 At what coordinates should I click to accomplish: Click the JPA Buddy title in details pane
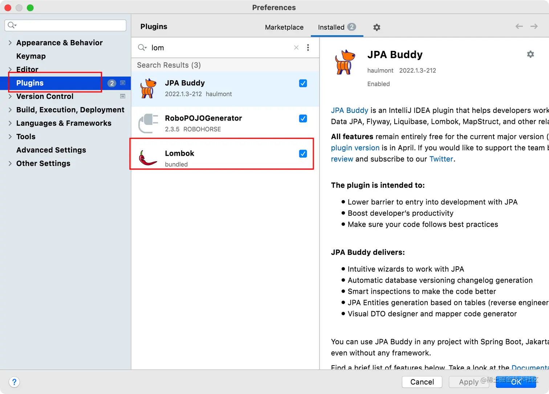point(395,54)
